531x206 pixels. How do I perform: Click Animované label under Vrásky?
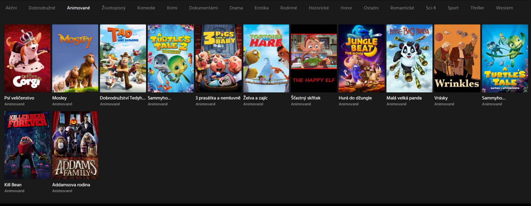tap(444, 104)
